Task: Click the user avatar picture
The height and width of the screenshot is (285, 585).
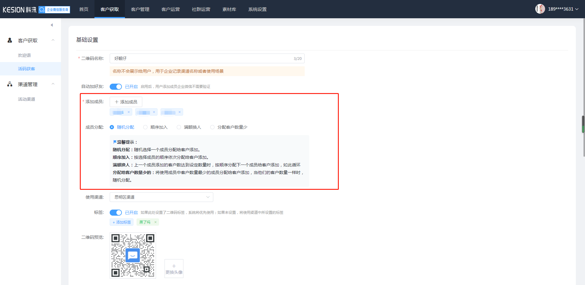Action: click(540, 9)
